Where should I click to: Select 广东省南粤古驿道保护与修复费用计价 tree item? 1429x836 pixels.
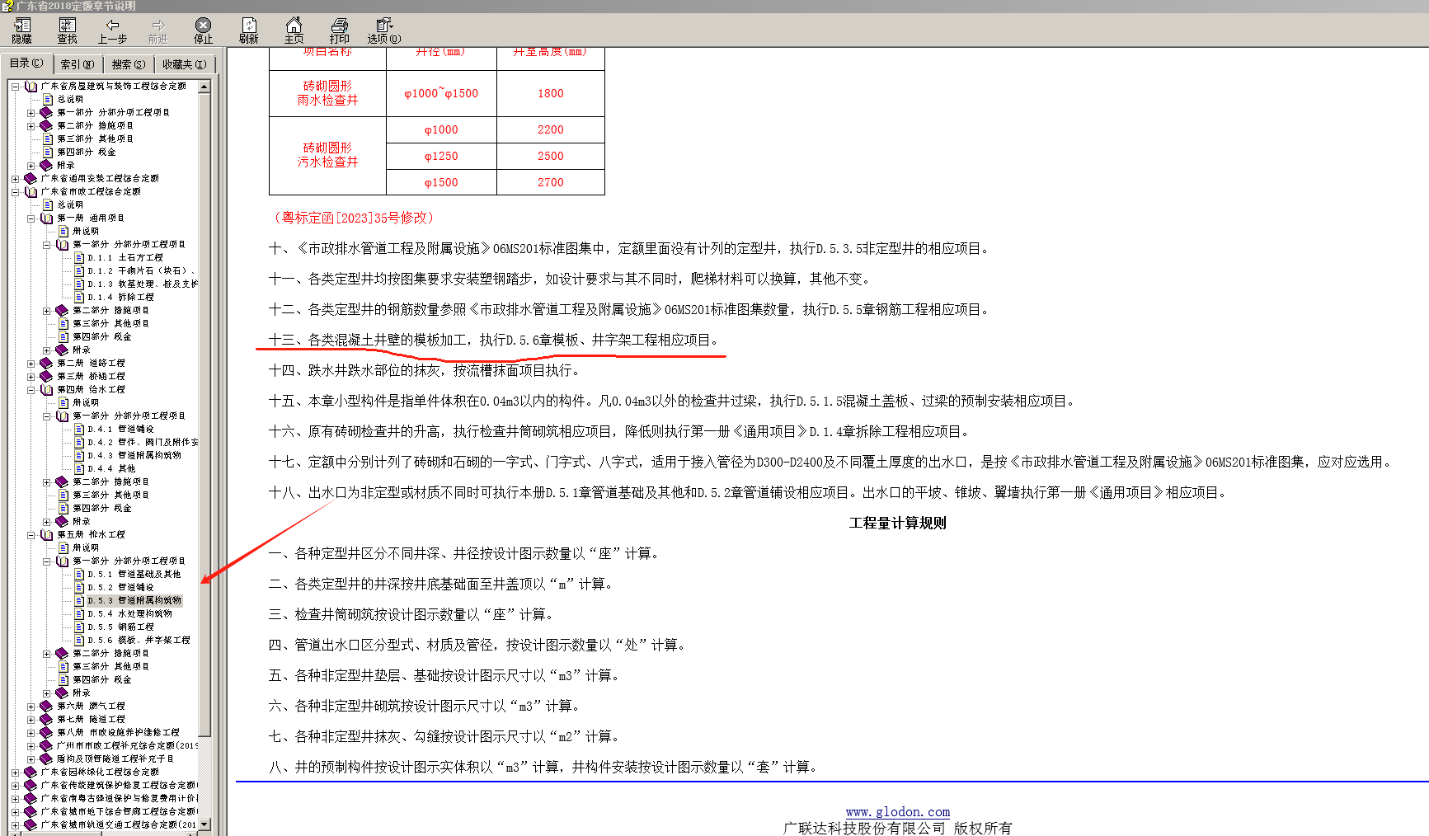pyautogui.click(x=119, y=798)
